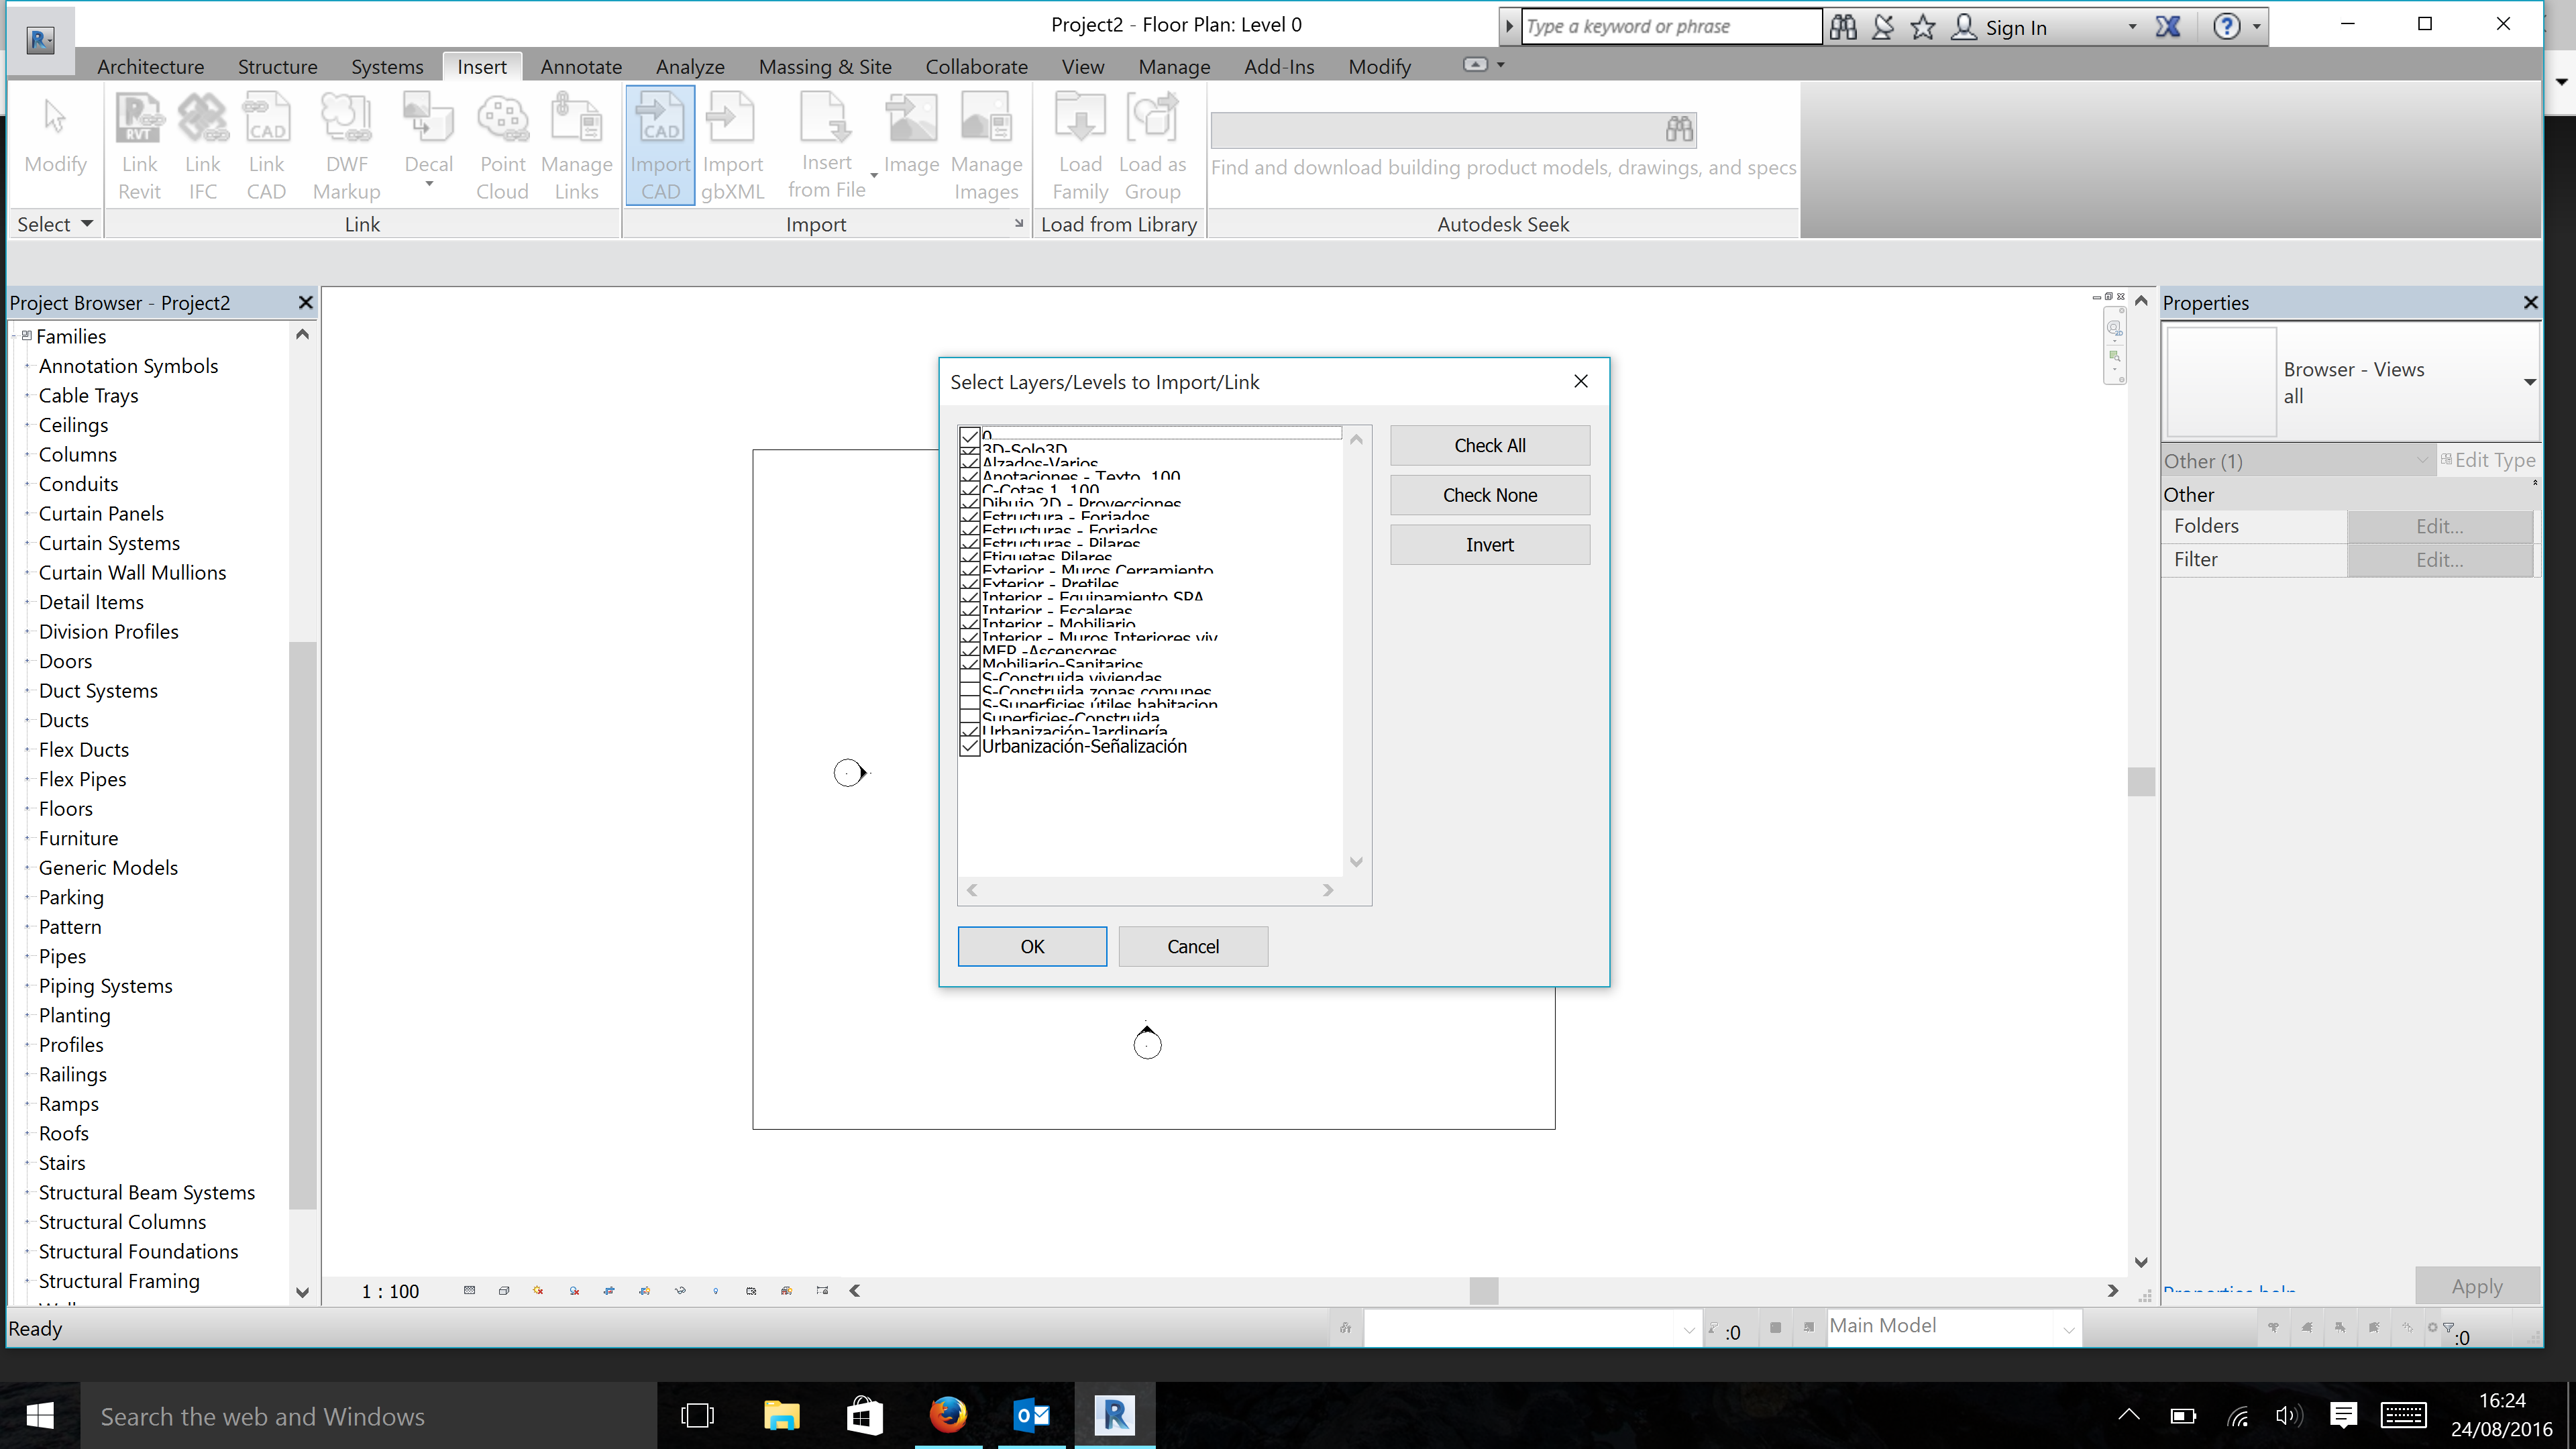The width and height of the screenshot is (2576, 1449).
Task: Toggle the layer 0 checkbox
Action: coord(969,436)
